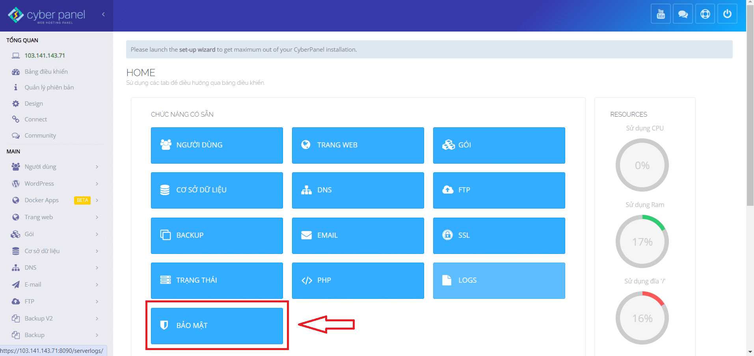
Task: Click the Connect link icon
Action: click(x=16, y=119)
